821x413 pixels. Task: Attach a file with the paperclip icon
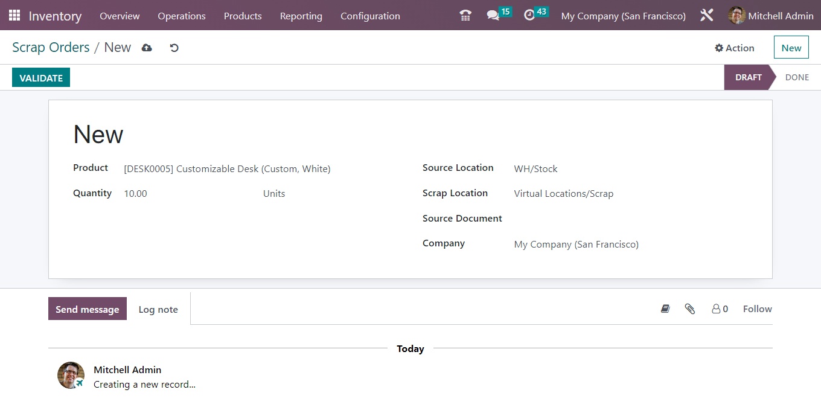tap(690, 309)
